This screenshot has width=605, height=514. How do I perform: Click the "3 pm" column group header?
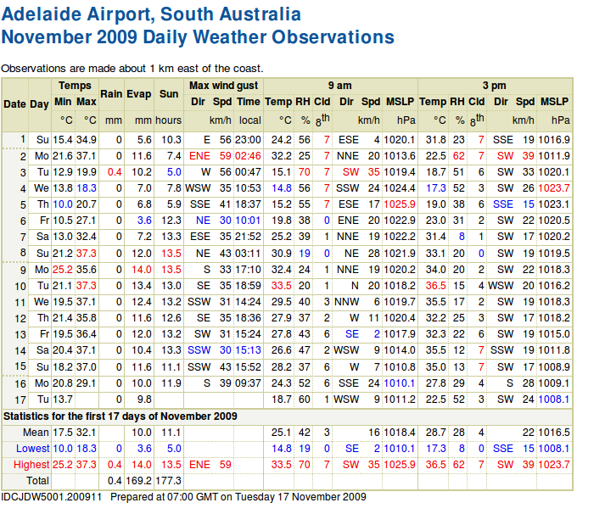[494, 85]
